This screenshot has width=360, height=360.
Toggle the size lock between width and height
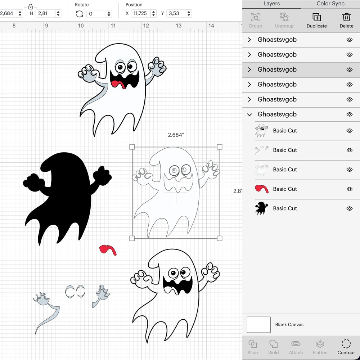click(x=30, y=6)
